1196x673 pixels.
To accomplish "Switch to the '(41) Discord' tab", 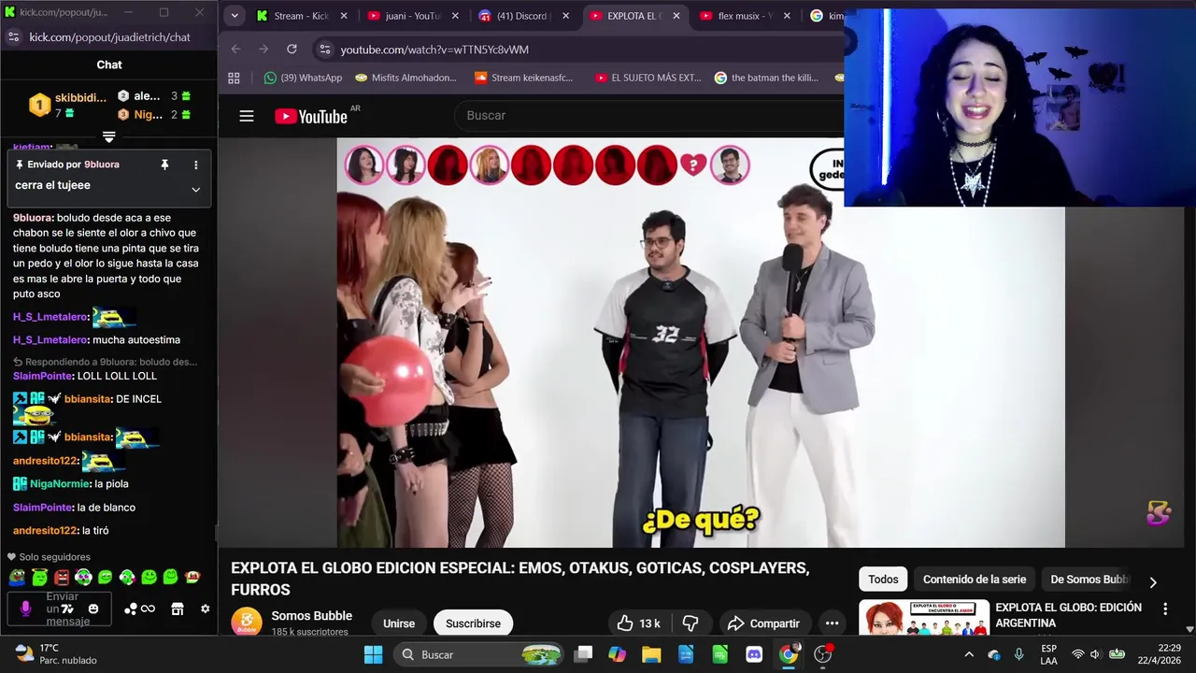I will (x=524, y=16).
